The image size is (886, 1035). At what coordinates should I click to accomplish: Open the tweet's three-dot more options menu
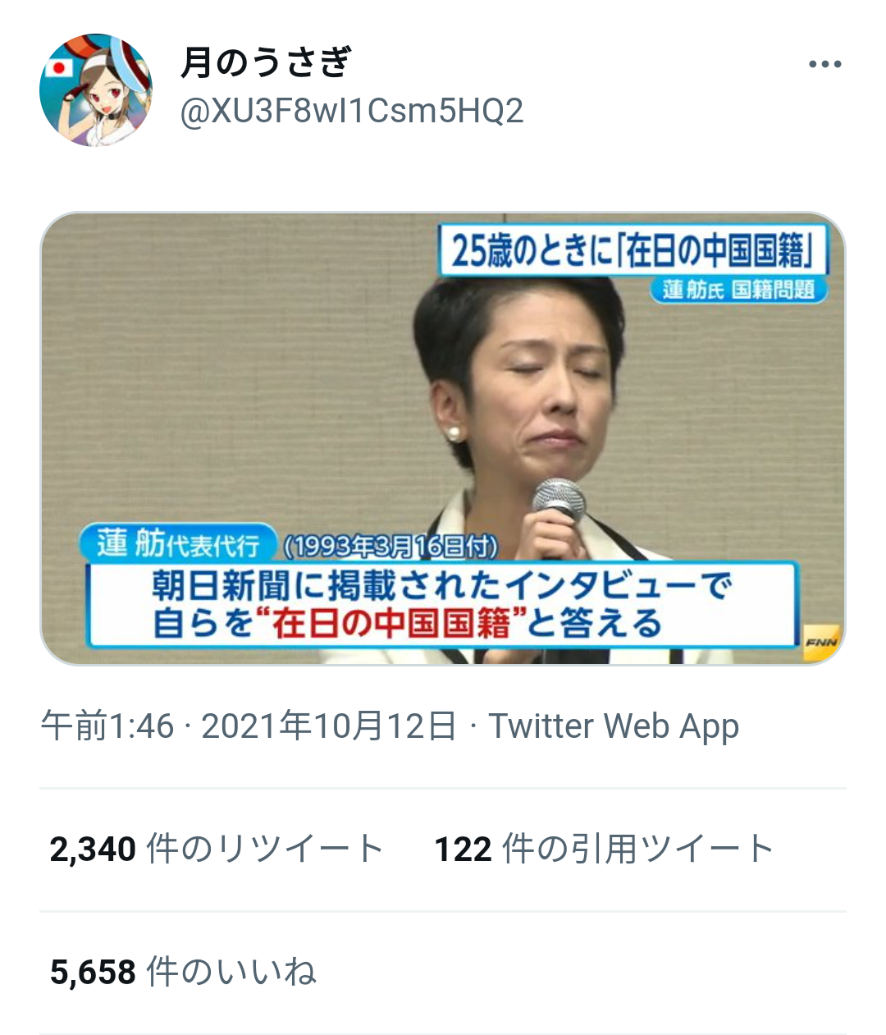(x=824, y=65)
